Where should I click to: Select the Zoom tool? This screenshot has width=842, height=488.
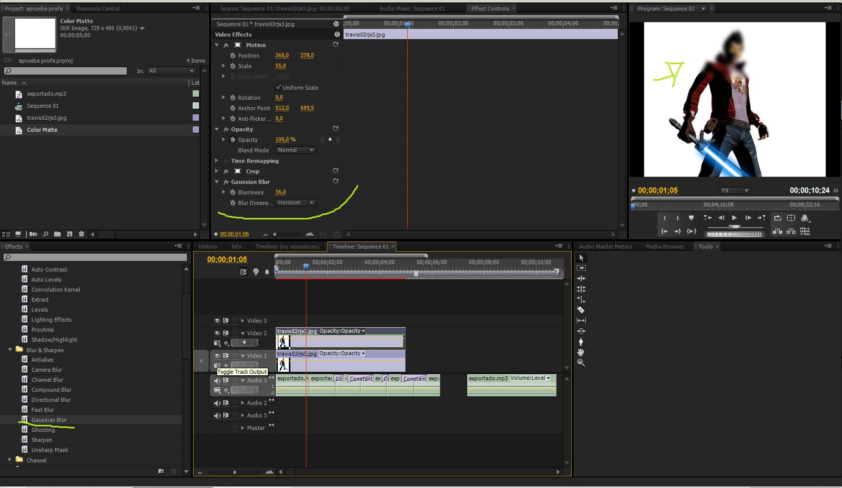tap(581, 363)
